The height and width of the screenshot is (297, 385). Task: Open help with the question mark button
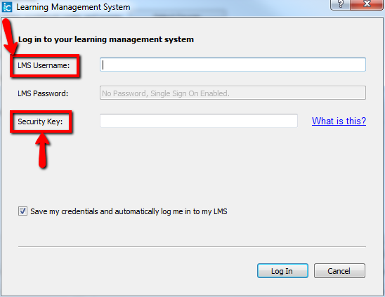[340, 4]
